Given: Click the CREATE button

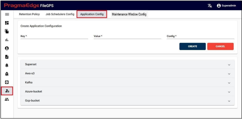Looking at the screenshot, I should click(x=192, y=46).
